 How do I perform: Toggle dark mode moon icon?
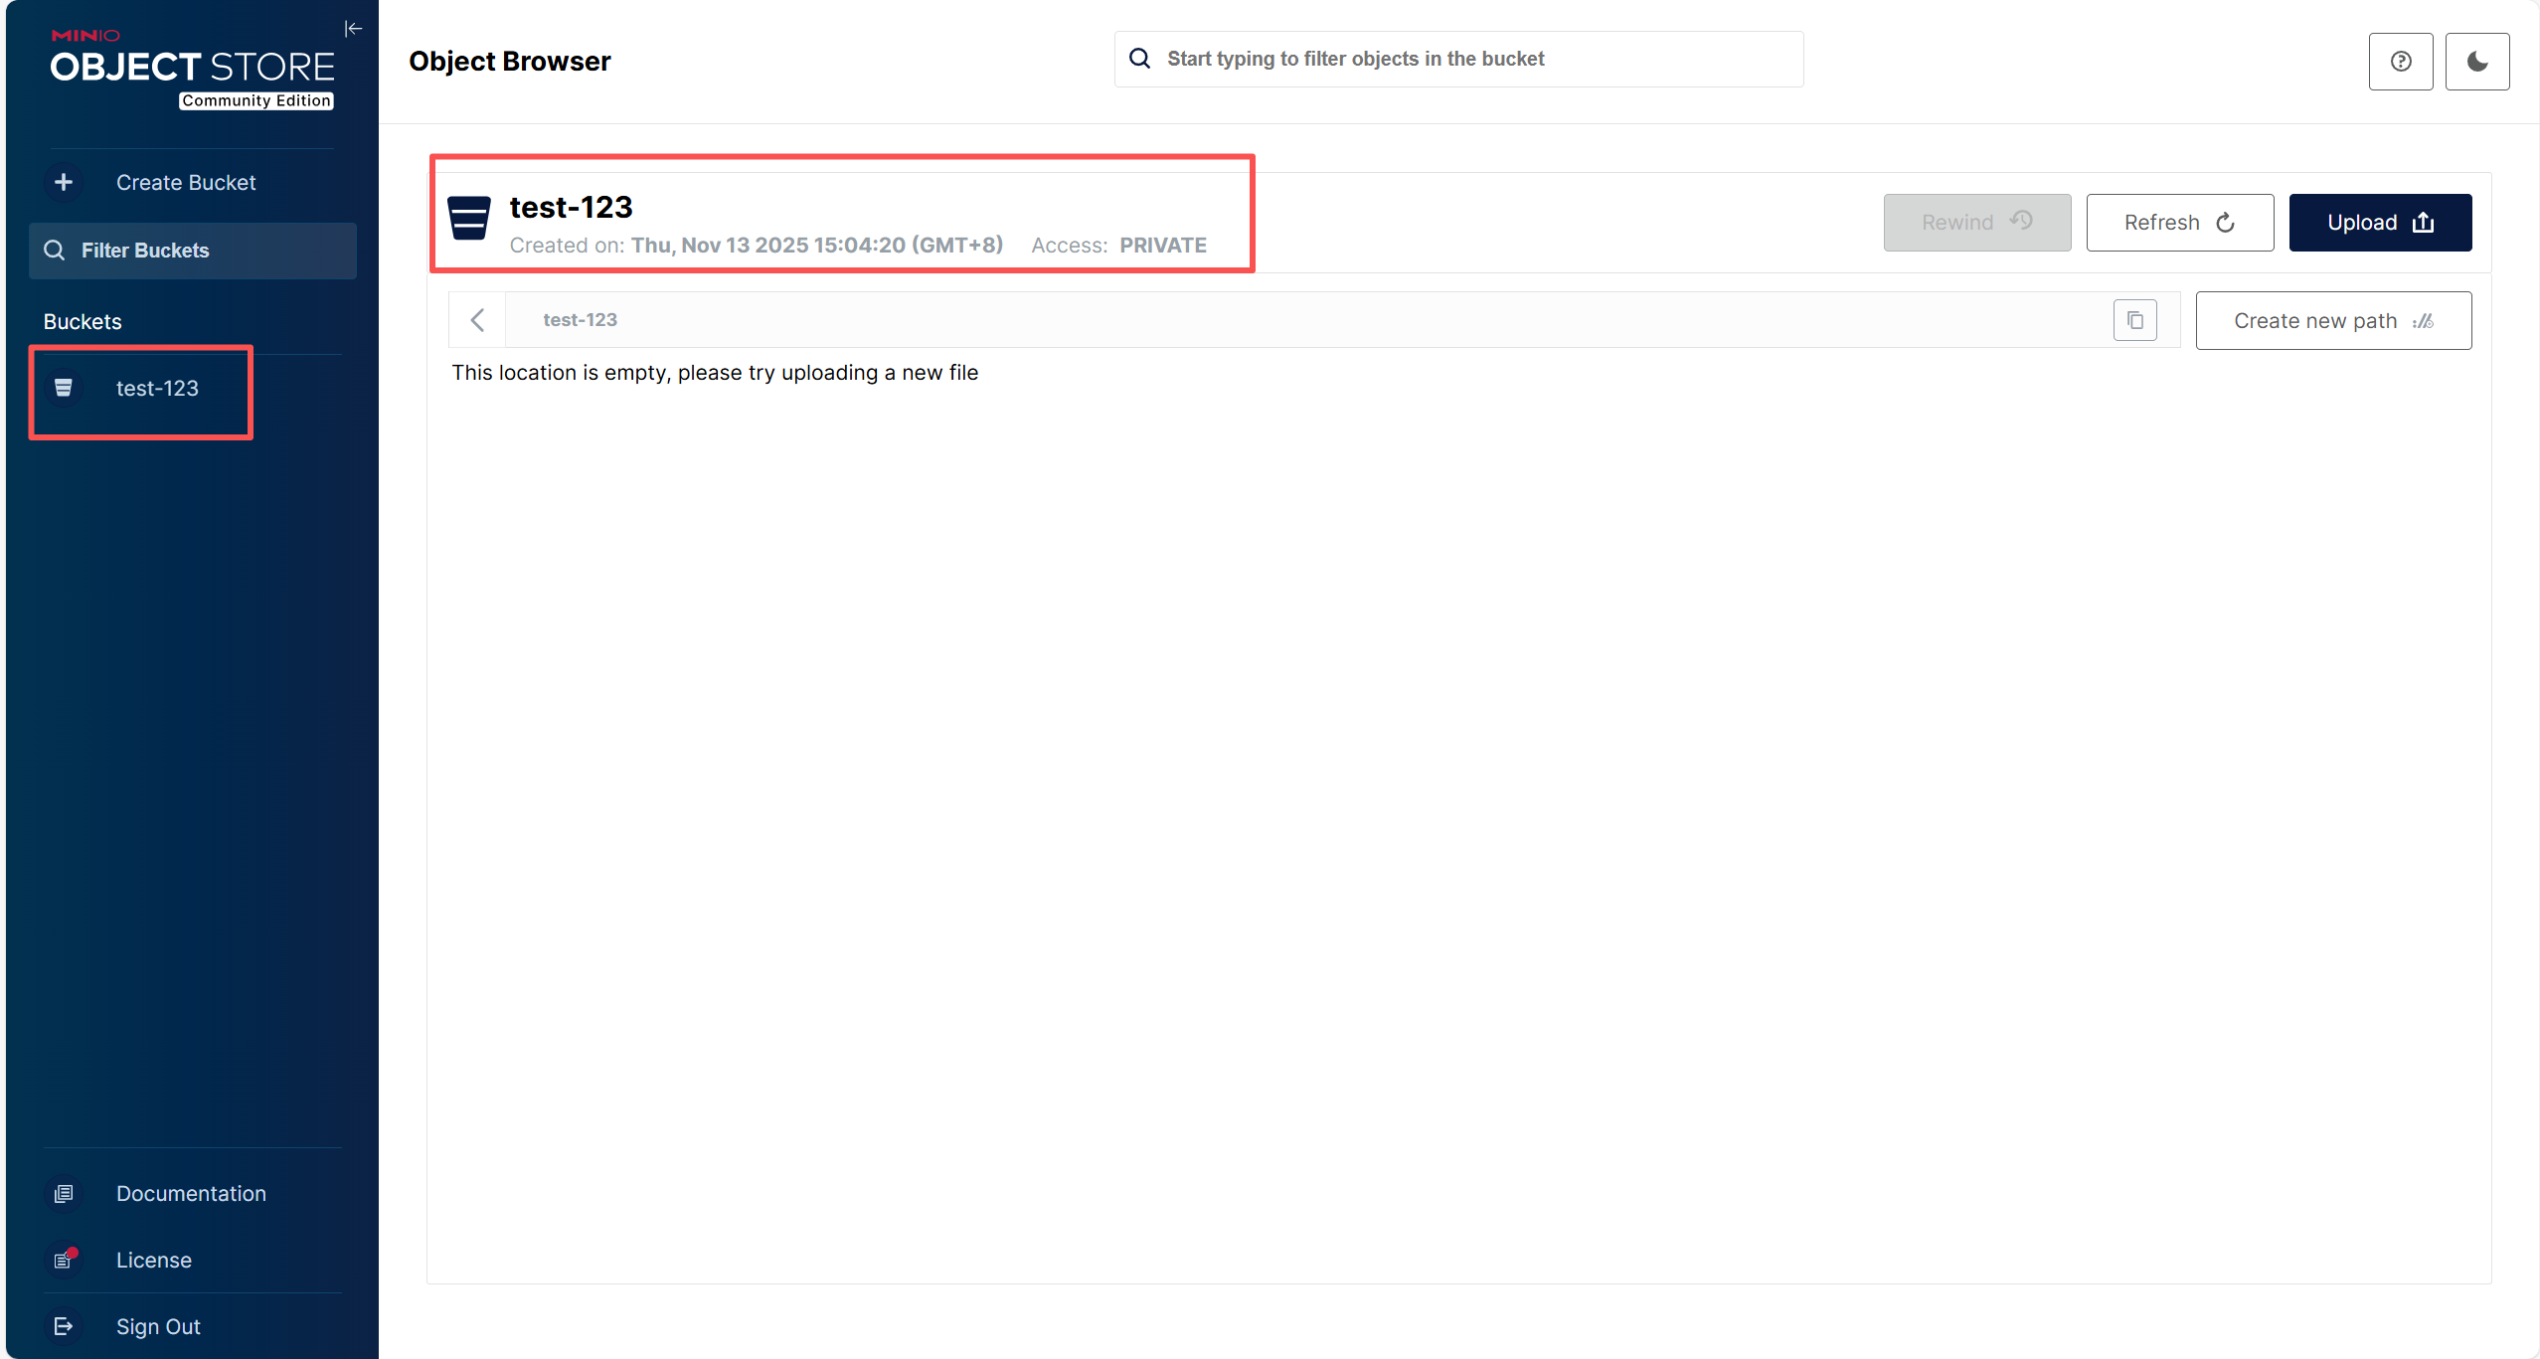2476,62
